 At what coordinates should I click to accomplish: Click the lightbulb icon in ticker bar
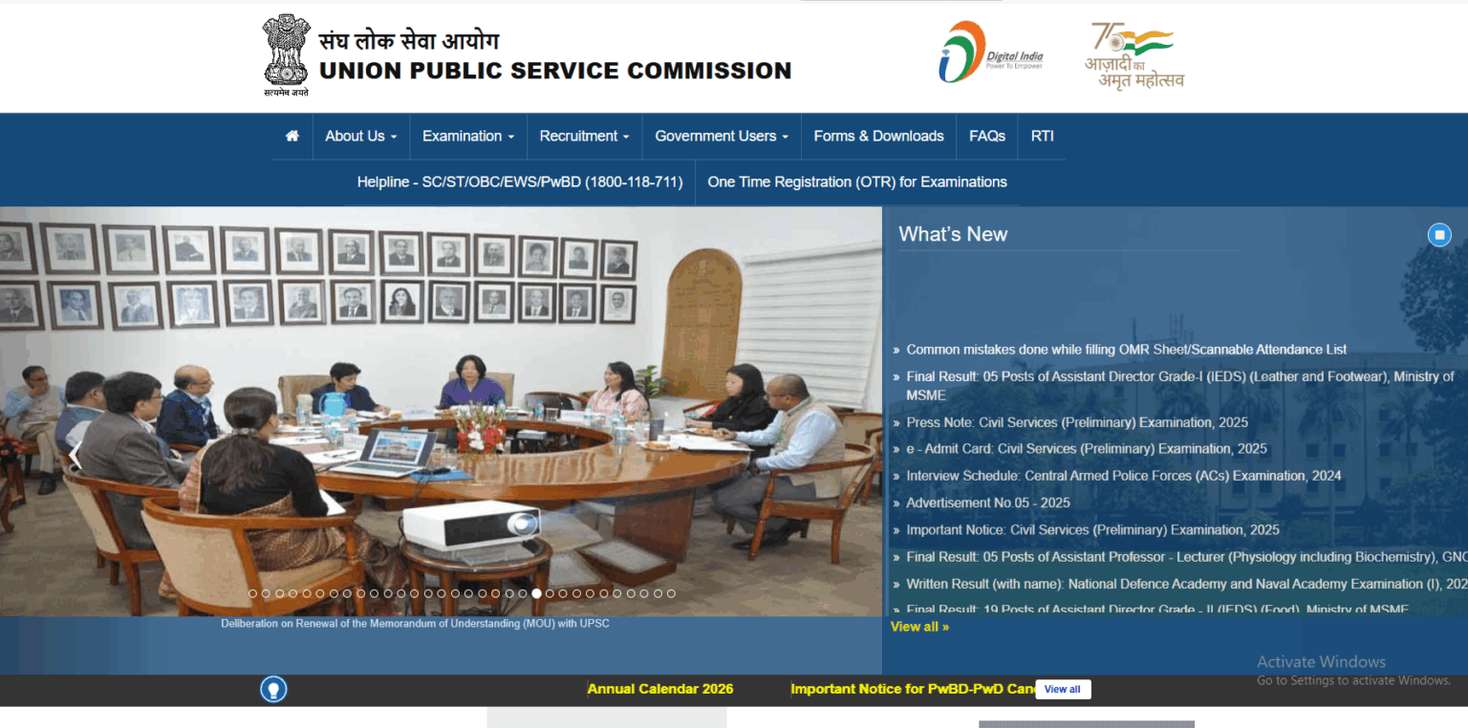click(x=274, y=689)
